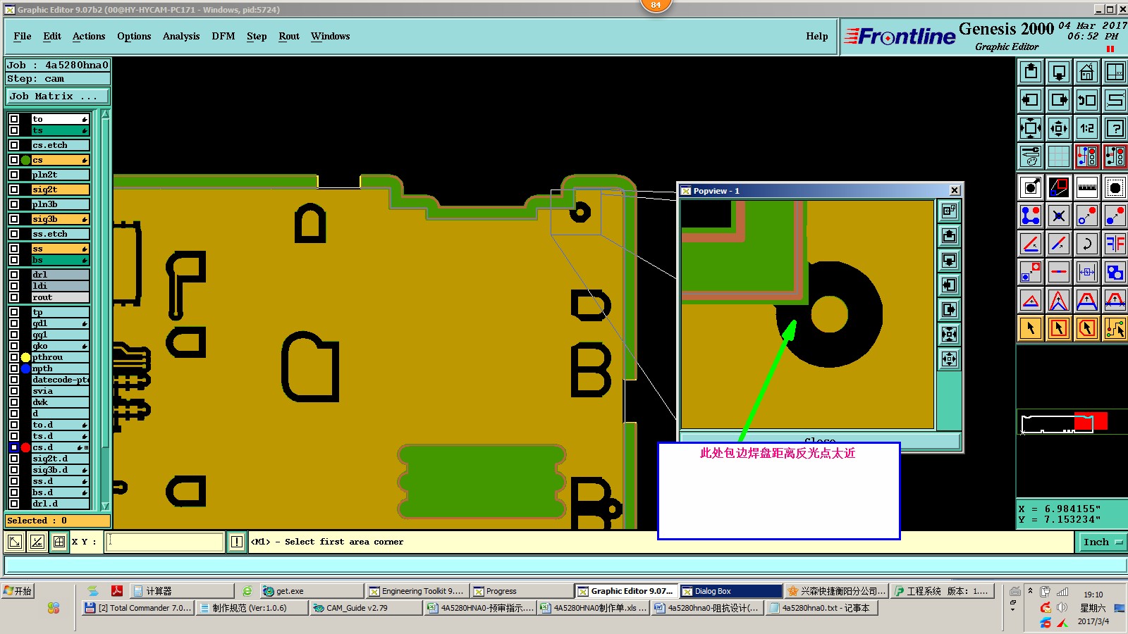
Task: Open CAM_Guide v2.79 from taskbar
Action: tap(366, 608)
